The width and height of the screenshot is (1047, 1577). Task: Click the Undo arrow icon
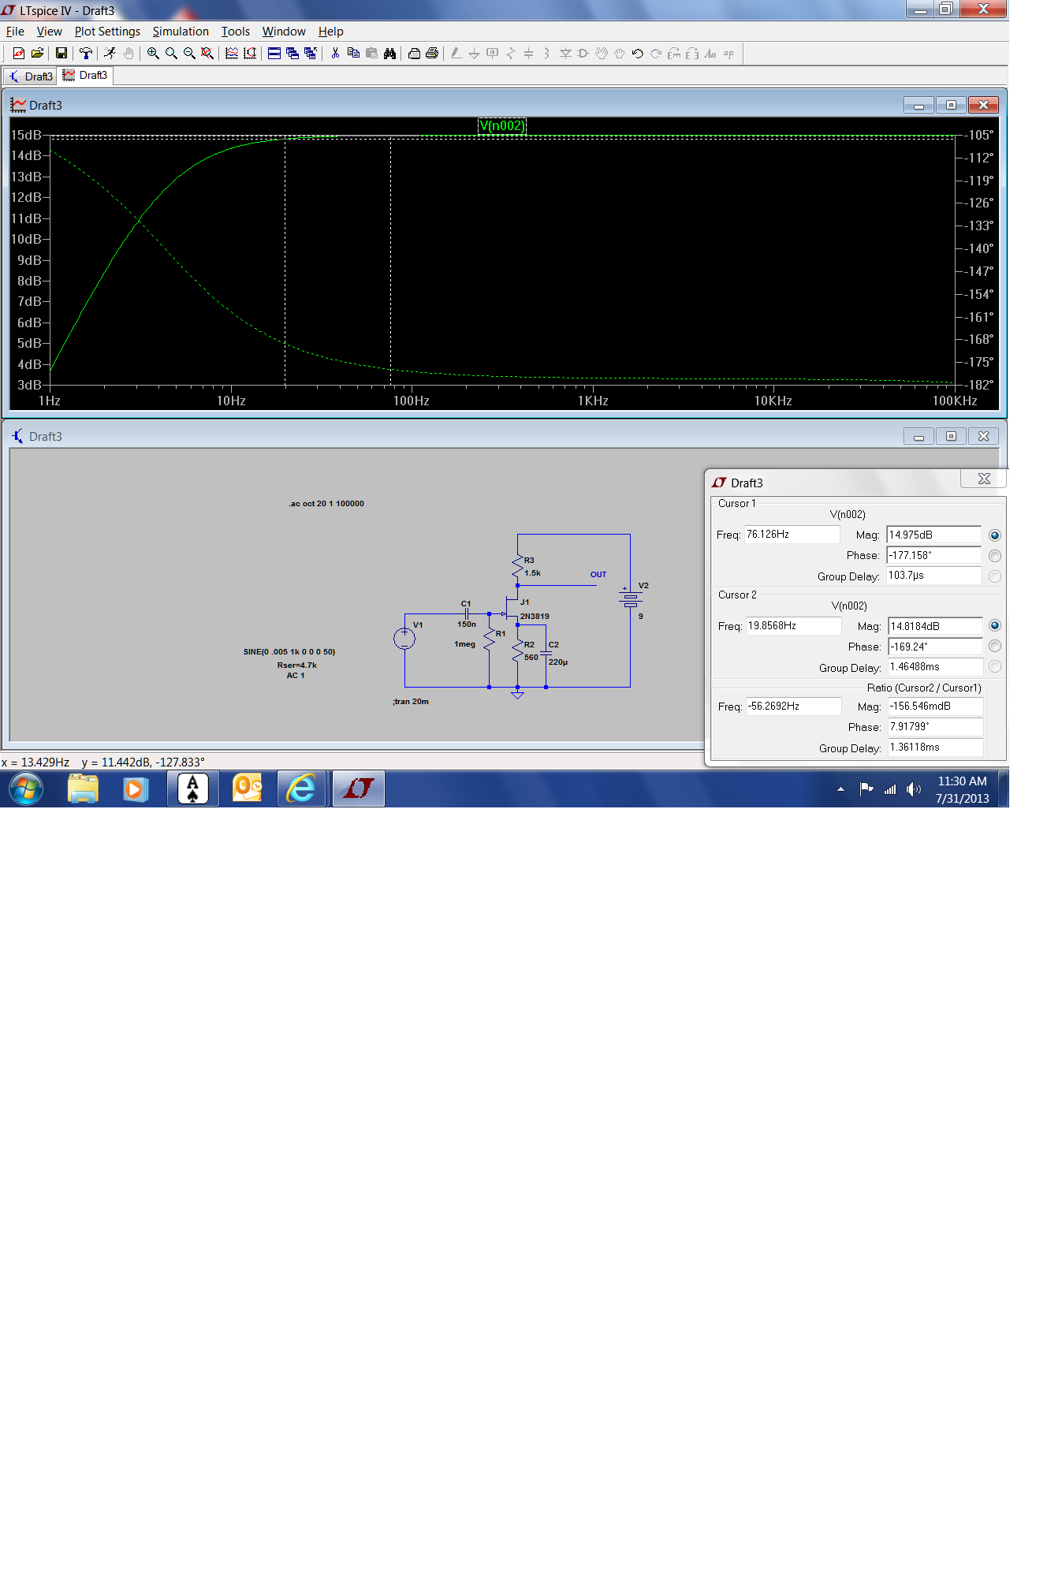(x=638, y=54)
